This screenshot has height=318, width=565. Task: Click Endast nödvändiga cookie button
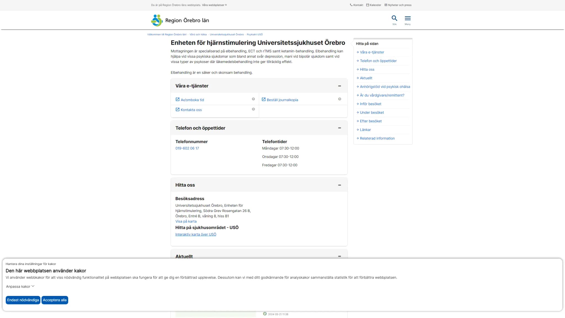pyautogui.click(x=23, y=300)
